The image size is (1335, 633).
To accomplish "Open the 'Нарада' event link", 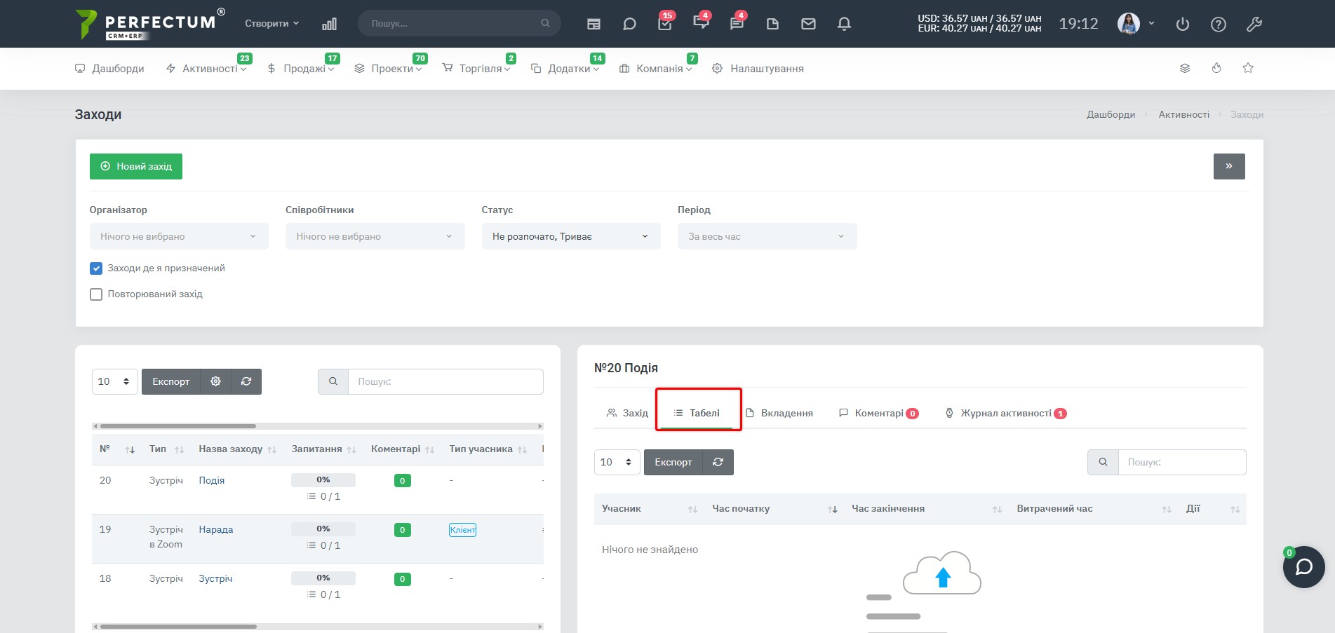I will point(215,529).
